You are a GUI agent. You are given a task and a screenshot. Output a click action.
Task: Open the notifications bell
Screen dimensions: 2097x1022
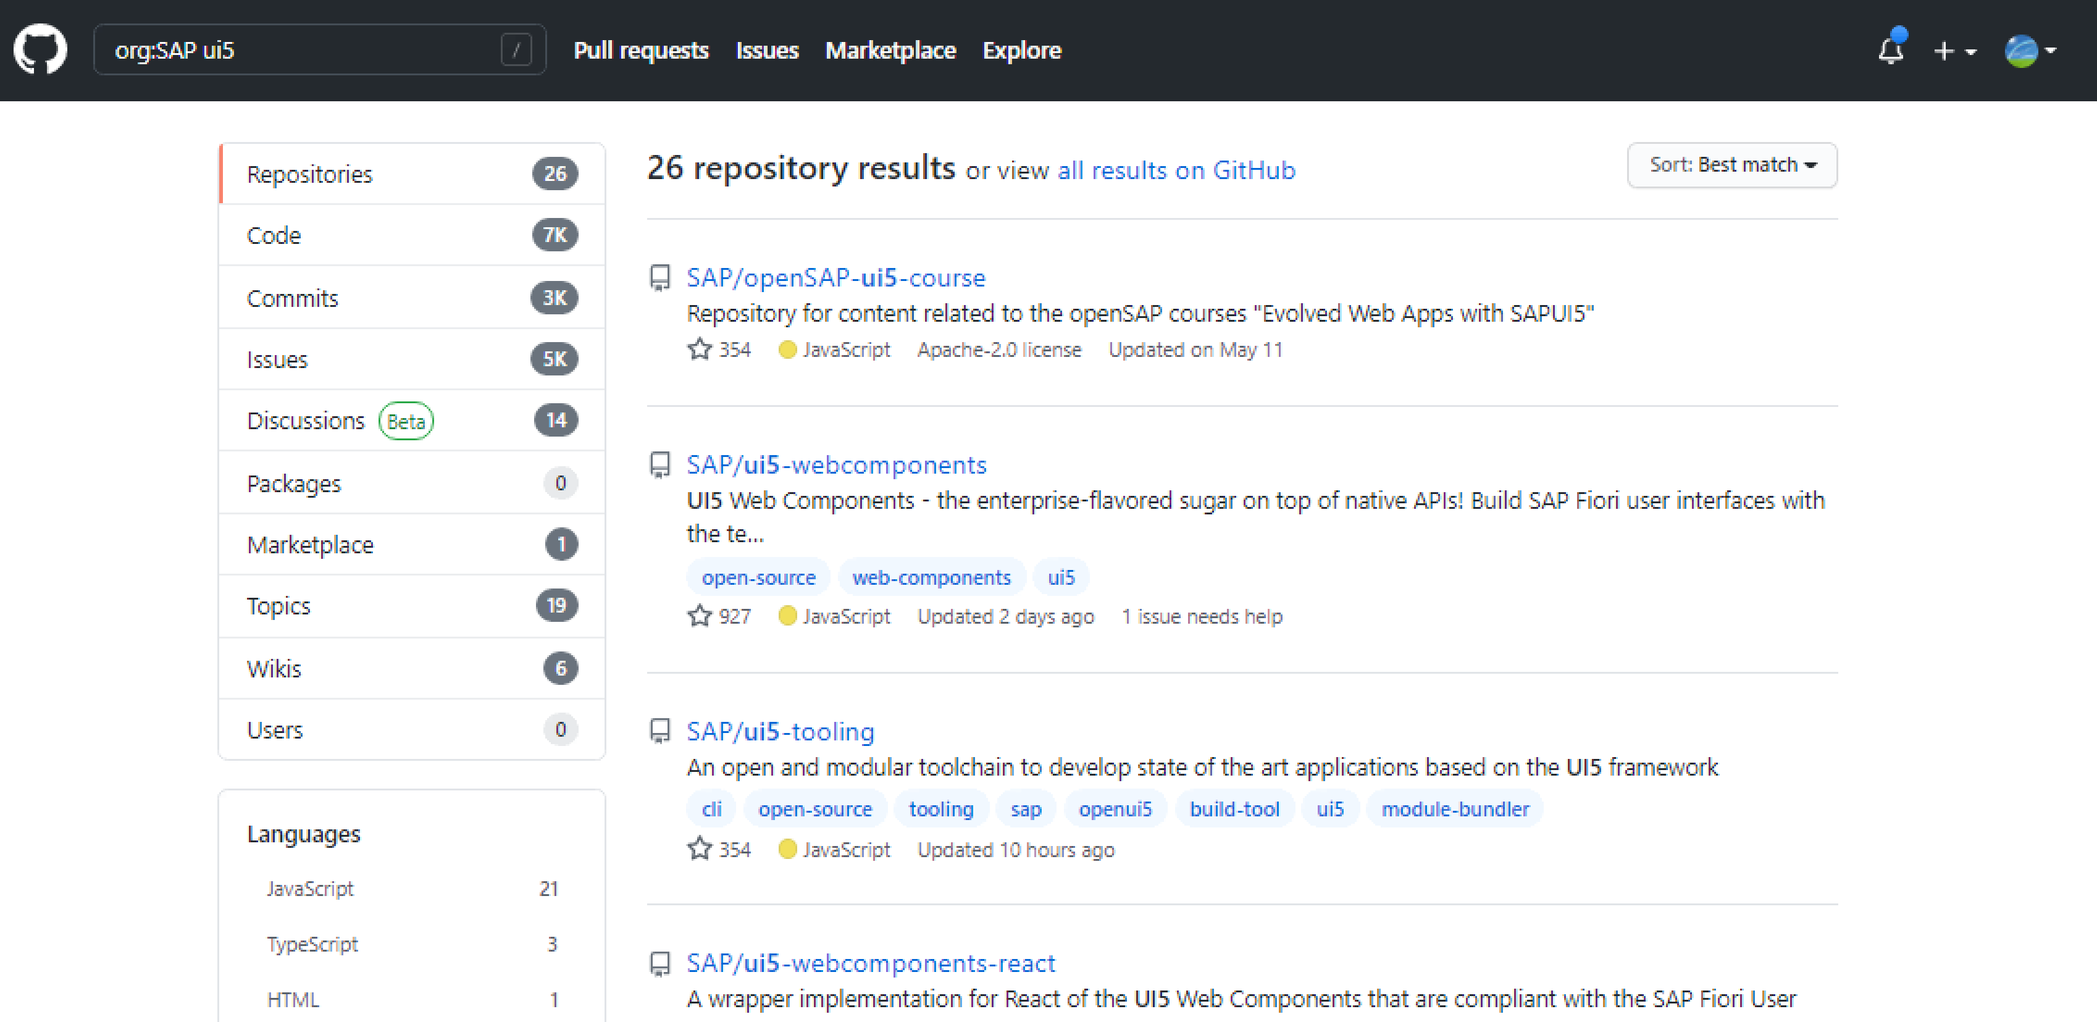[x=1890, y=49]
